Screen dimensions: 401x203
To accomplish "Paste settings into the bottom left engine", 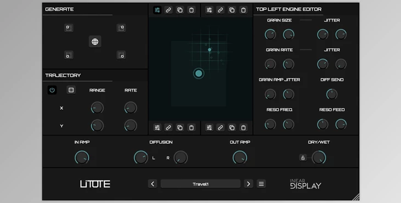I will click(x=191, y=127).
